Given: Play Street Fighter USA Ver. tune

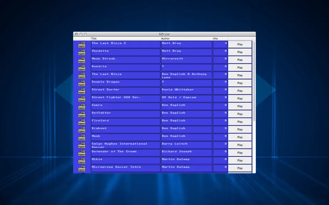Looking at the screenshot, I should point(240,99).
